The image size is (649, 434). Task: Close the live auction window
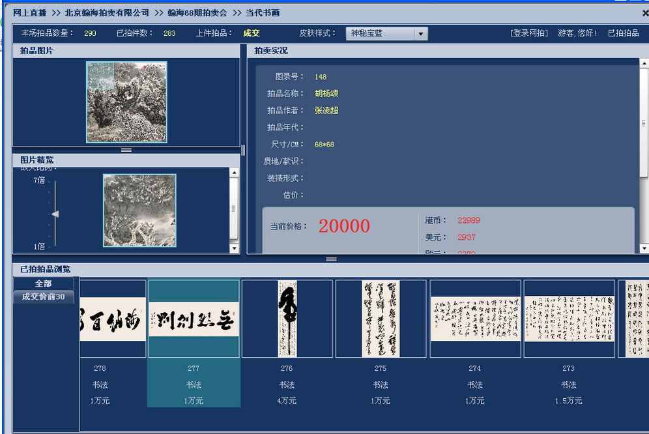coord(645,13)
